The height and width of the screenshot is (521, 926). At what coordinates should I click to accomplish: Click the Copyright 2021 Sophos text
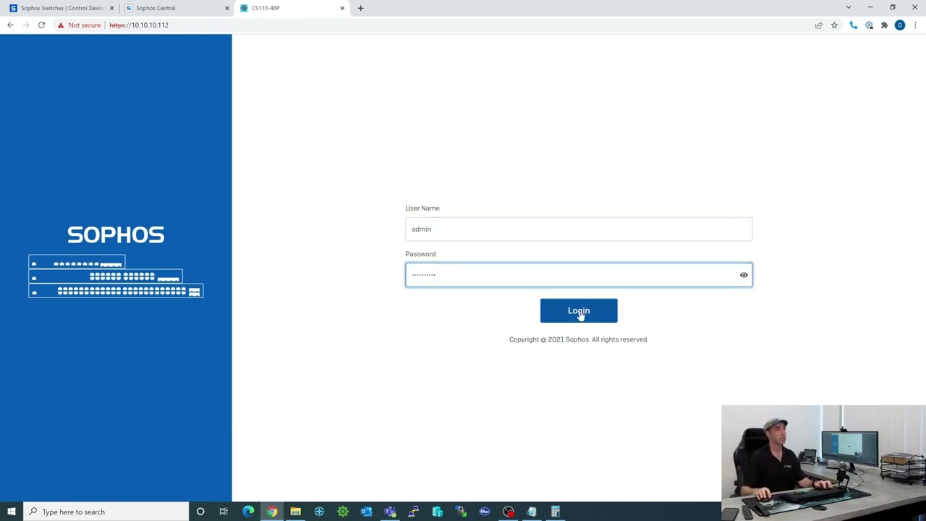[x=579, y=339]
